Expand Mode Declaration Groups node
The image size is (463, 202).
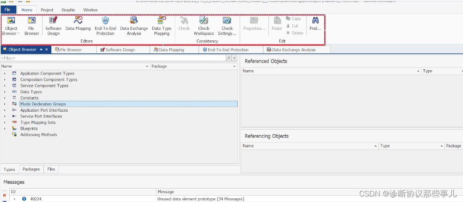(x=5, y=104)
